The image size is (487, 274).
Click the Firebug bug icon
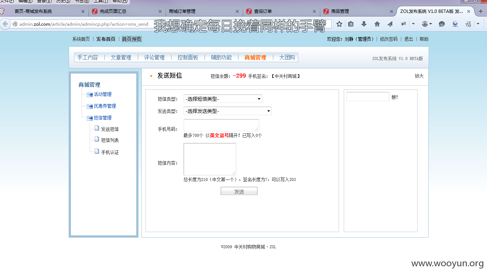tap(404, 24)
